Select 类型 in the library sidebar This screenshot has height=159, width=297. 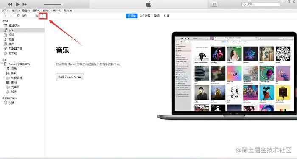(22, 44)
